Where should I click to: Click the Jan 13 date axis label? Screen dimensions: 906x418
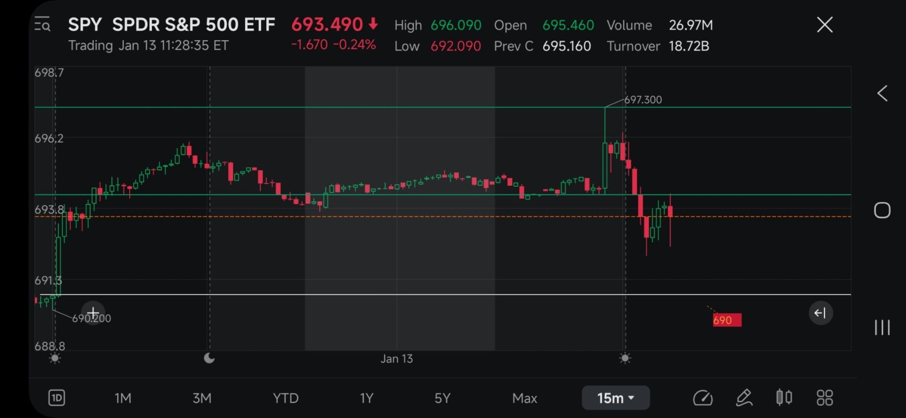point(396,359)
